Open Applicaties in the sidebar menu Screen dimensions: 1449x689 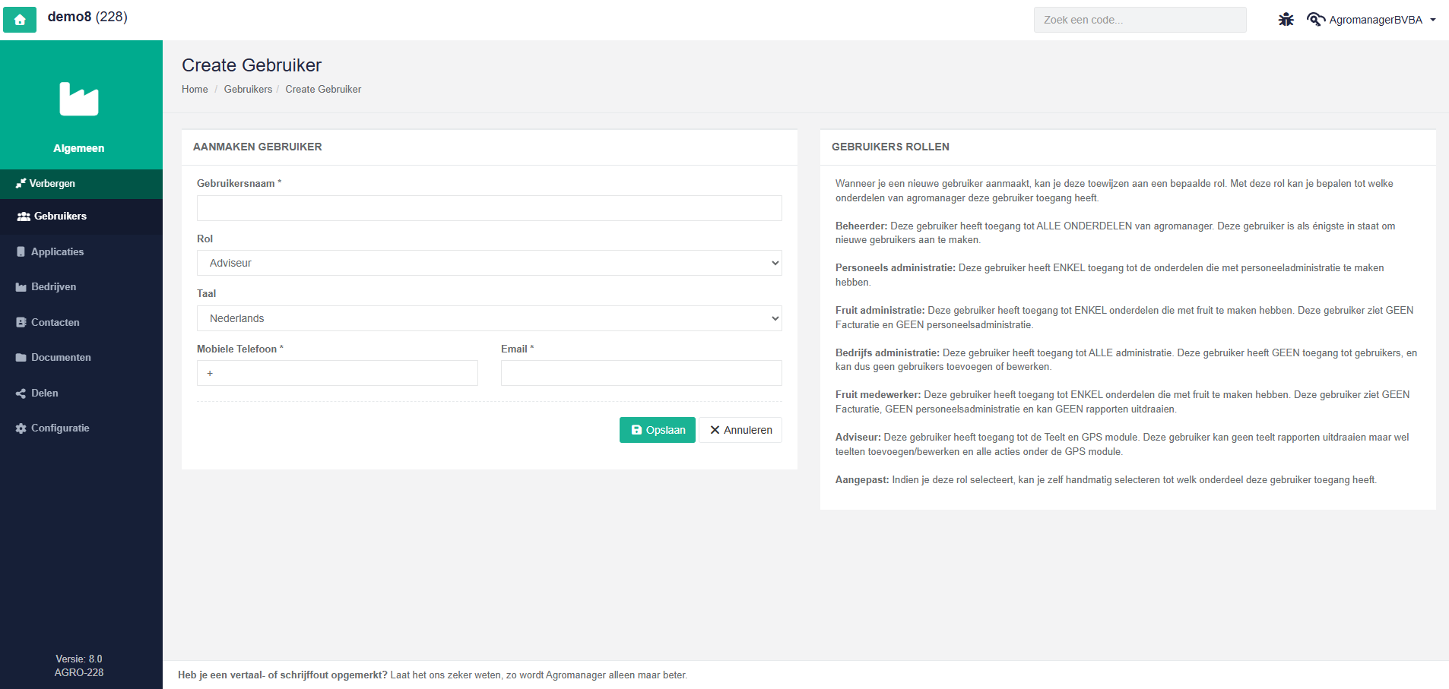click(81, 251)
